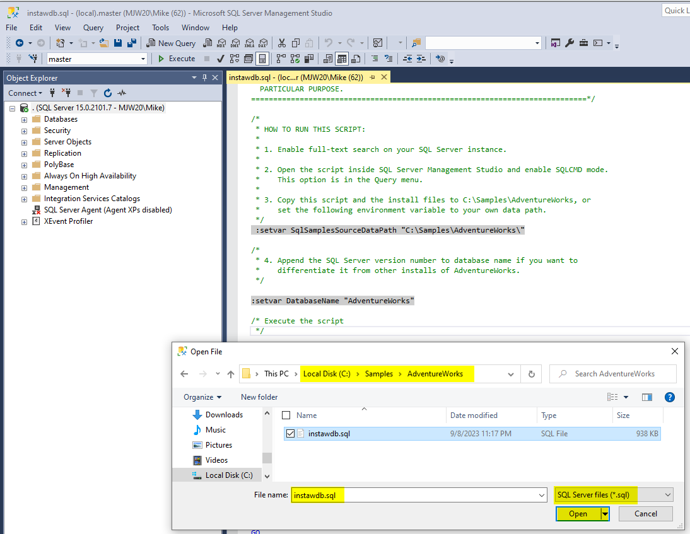Image resolution: width=690 pixels, height=534 pixels.
Task: Select XEvent Profiler tree item
Action: coord(68,221)
